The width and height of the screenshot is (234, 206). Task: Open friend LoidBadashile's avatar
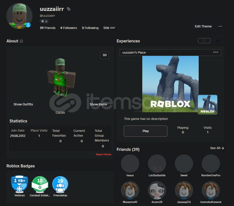point(157,164)
